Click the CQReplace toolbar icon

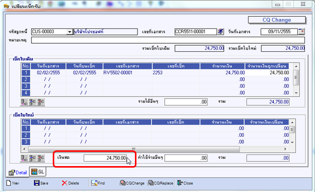click(151, 183)
